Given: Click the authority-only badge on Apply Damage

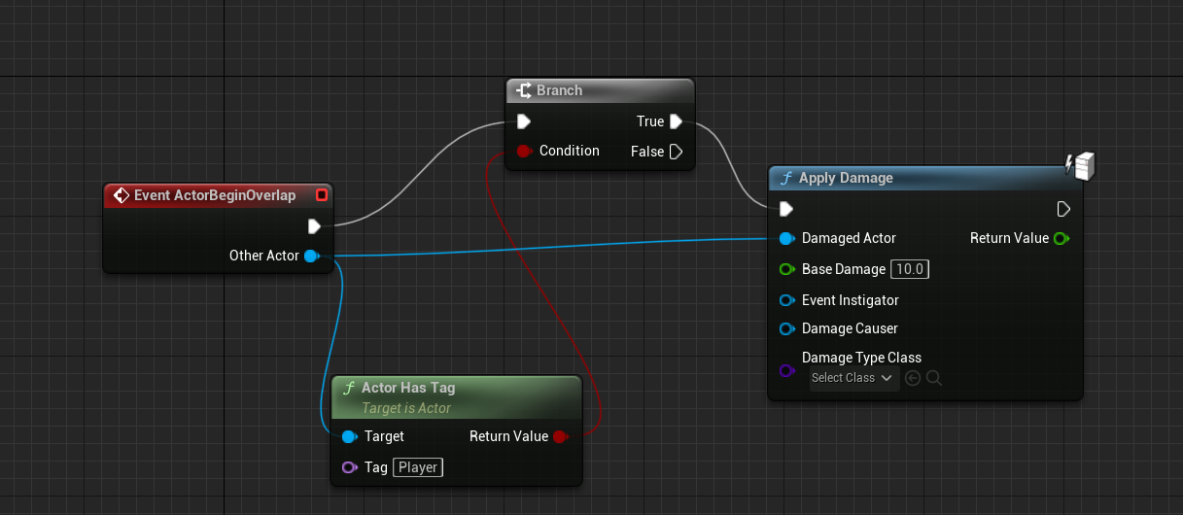Looking at the screenshot, I should click(1081, 165).
